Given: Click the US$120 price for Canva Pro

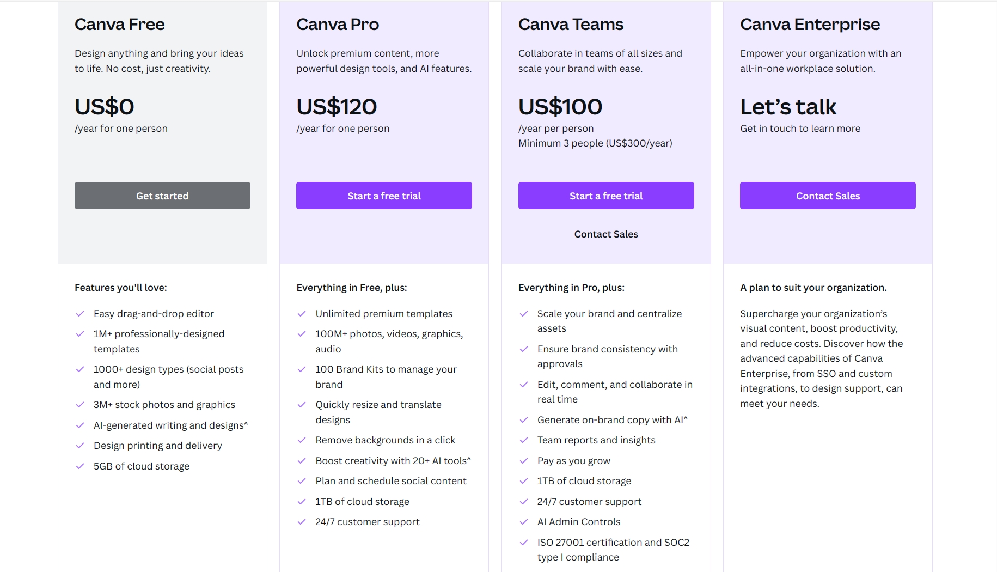Looking at the screenshot, I should (336, 107).
